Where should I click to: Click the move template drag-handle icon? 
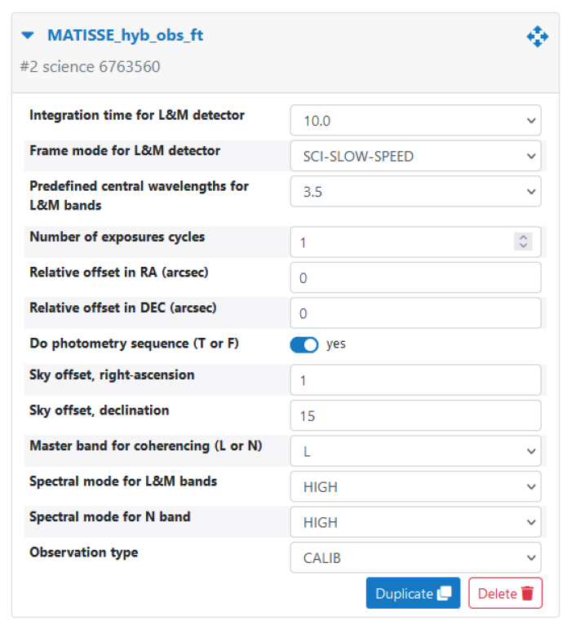click(x=537, y=36)
